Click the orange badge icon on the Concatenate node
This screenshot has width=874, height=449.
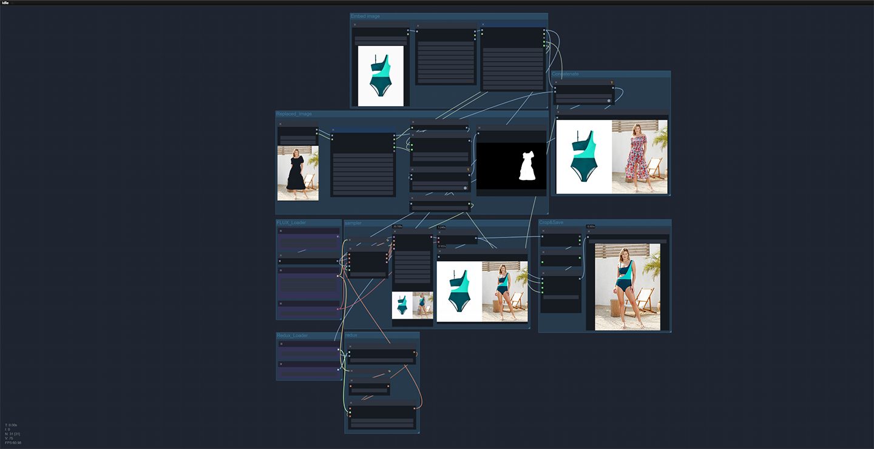(x=611, y=82)
